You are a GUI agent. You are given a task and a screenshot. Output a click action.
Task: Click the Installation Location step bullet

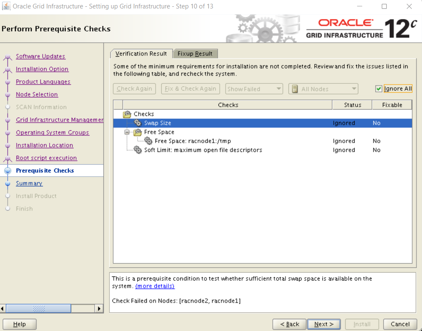click(8, 145)
